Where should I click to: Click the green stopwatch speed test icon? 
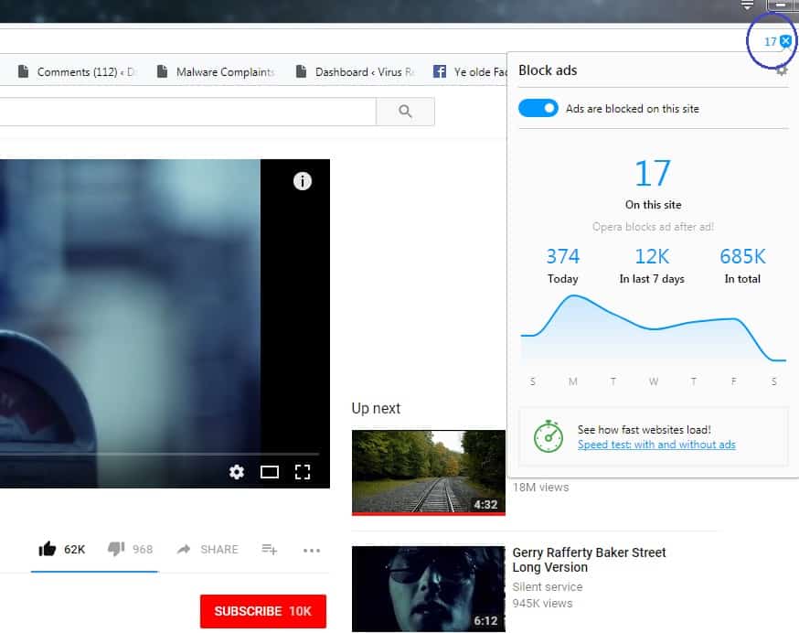click(x=549, y=436)
